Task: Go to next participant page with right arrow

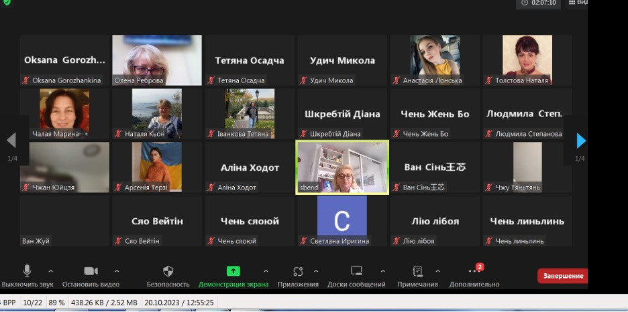Action: 581,141
